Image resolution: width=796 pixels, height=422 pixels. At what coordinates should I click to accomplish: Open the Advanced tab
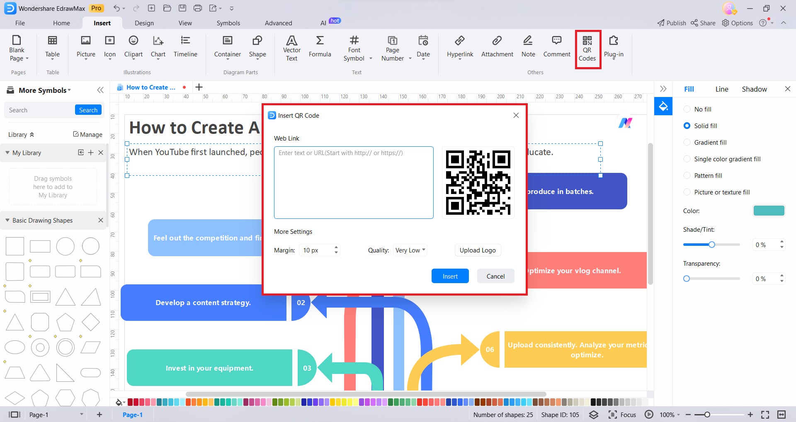(279, 23)
